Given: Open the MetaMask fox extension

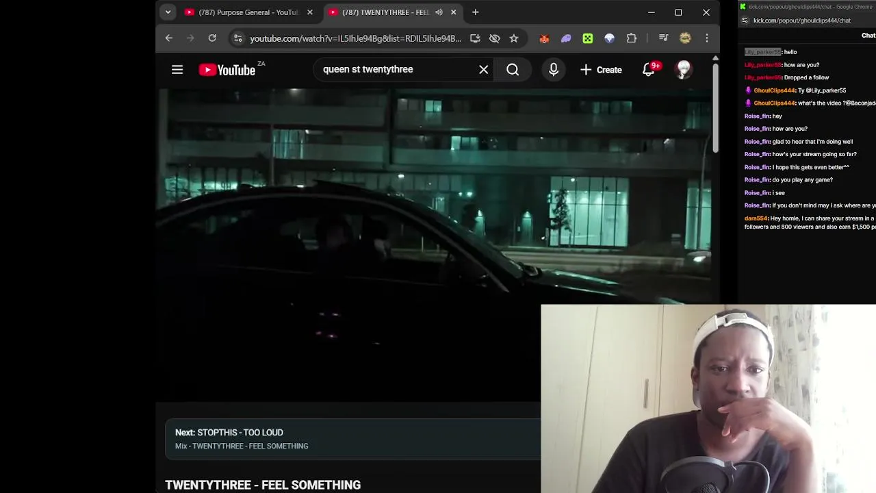Looking at the screenshot, I should click(x=544, y=38).
